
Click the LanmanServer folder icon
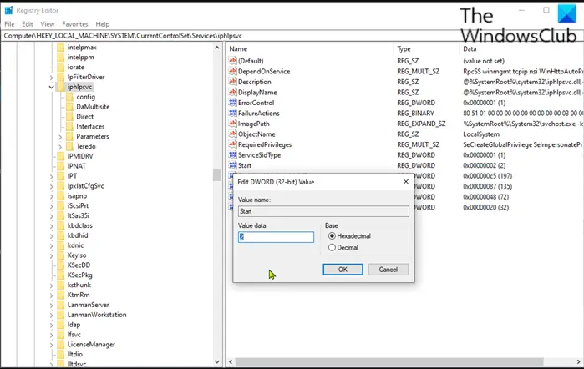pyautogui.click(x=59, y=305)
